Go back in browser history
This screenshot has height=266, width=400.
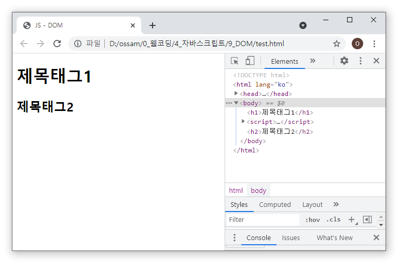coord(24,44)
